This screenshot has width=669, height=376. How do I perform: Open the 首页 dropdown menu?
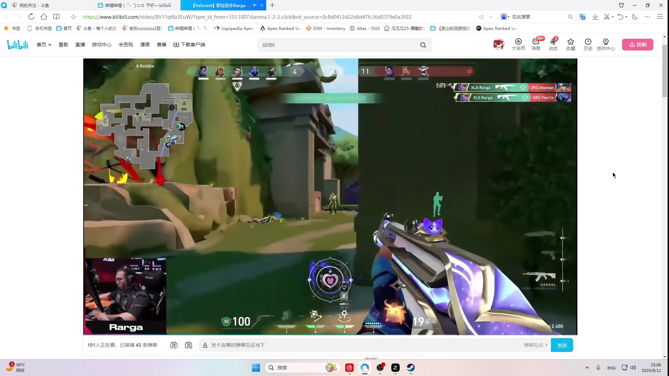coord(44,45)
